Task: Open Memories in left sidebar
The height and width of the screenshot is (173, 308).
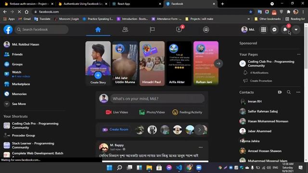Action: pyautogui.click(x=15, y=94)
